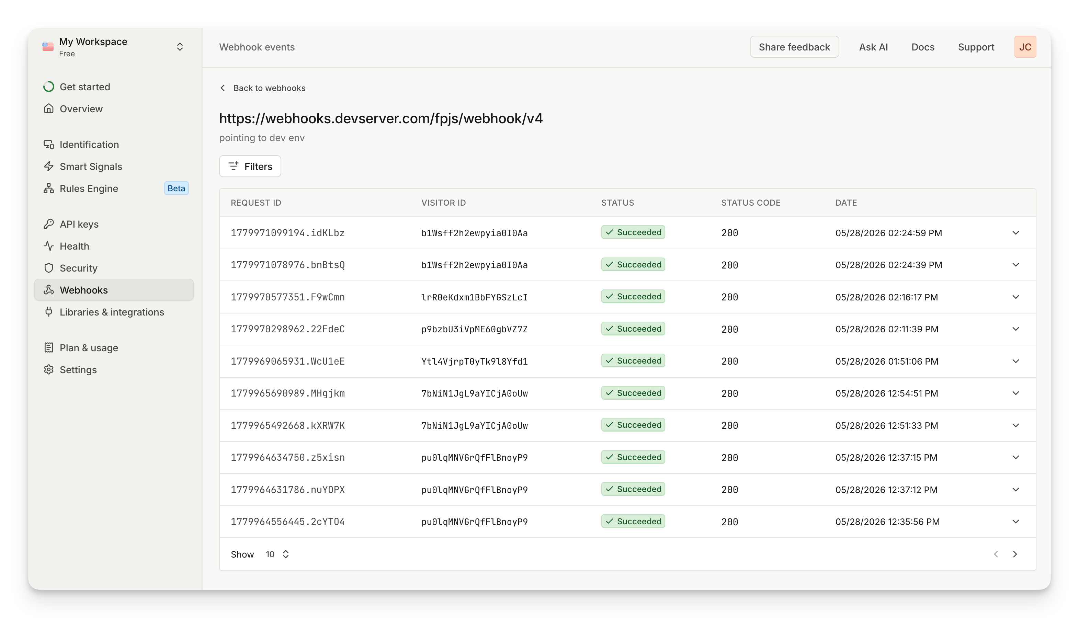This screenshot has height=618, width=1079.
Task: Click the Settings gear icon
Action: [49, 370]
